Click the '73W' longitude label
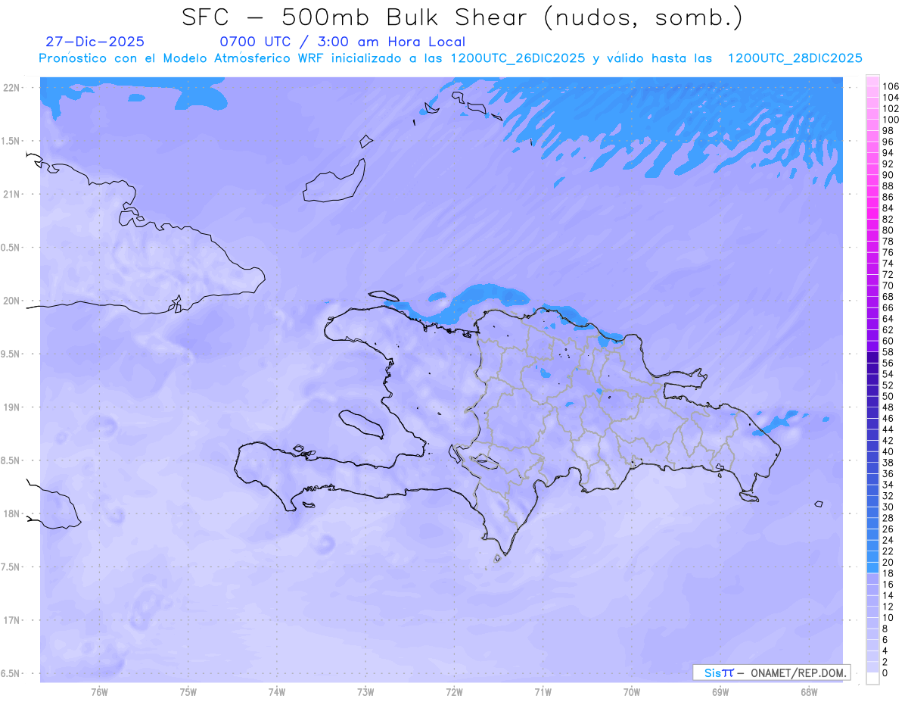Image resolution: width=908 pixels, height=702 pixels. 365,692
